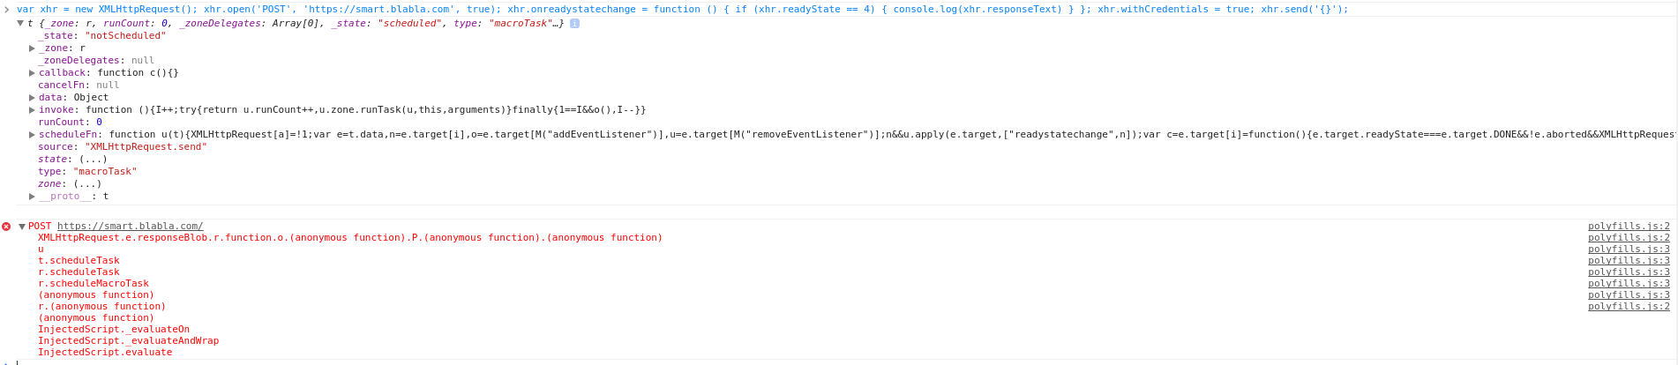Expand the _zone property
The height and width of the screenshot is (365, 1678).
[x=33, y=48]
